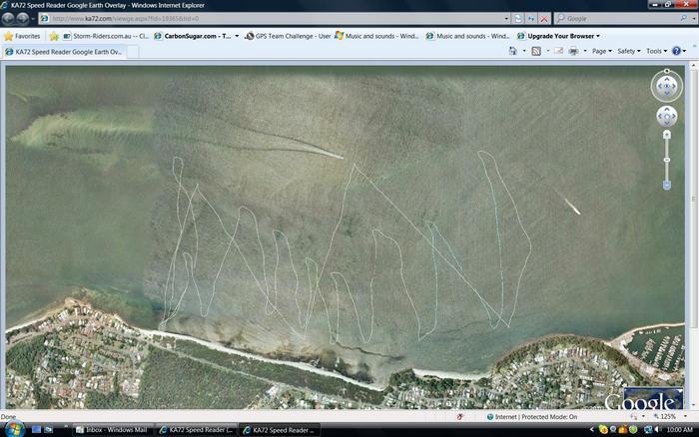Open GPS Team Challenge favorites link
This screenshot has height=437, width=699.
pyautogui.click(x=288, y=36)
